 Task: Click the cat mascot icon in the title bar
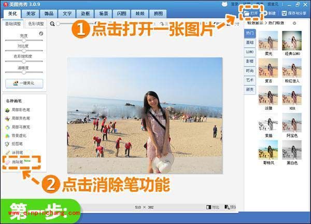click(x=224, y=4)
